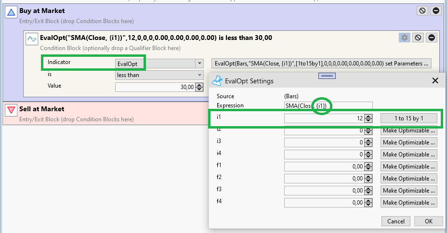Make the i3 parameter optimizable

point(408,142)
